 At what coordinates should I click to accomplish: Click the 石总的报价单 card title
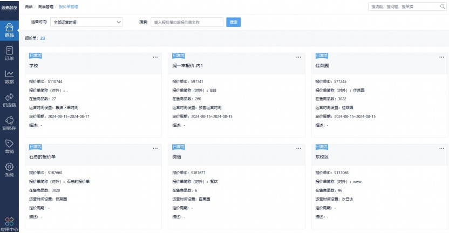43,157
